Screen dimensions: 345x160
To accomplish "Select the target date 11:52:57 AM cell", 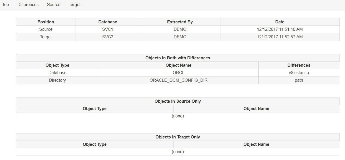I will [x=280, y=37].
